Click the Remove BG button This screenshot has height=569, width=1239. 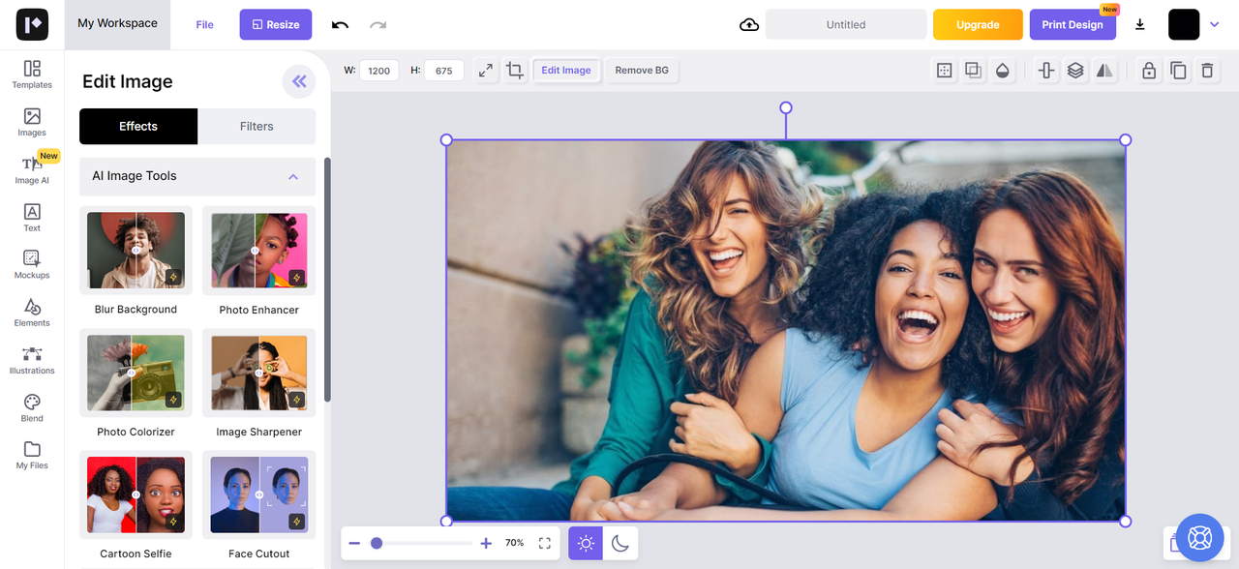pyautogui.click(x=642, y=71)
